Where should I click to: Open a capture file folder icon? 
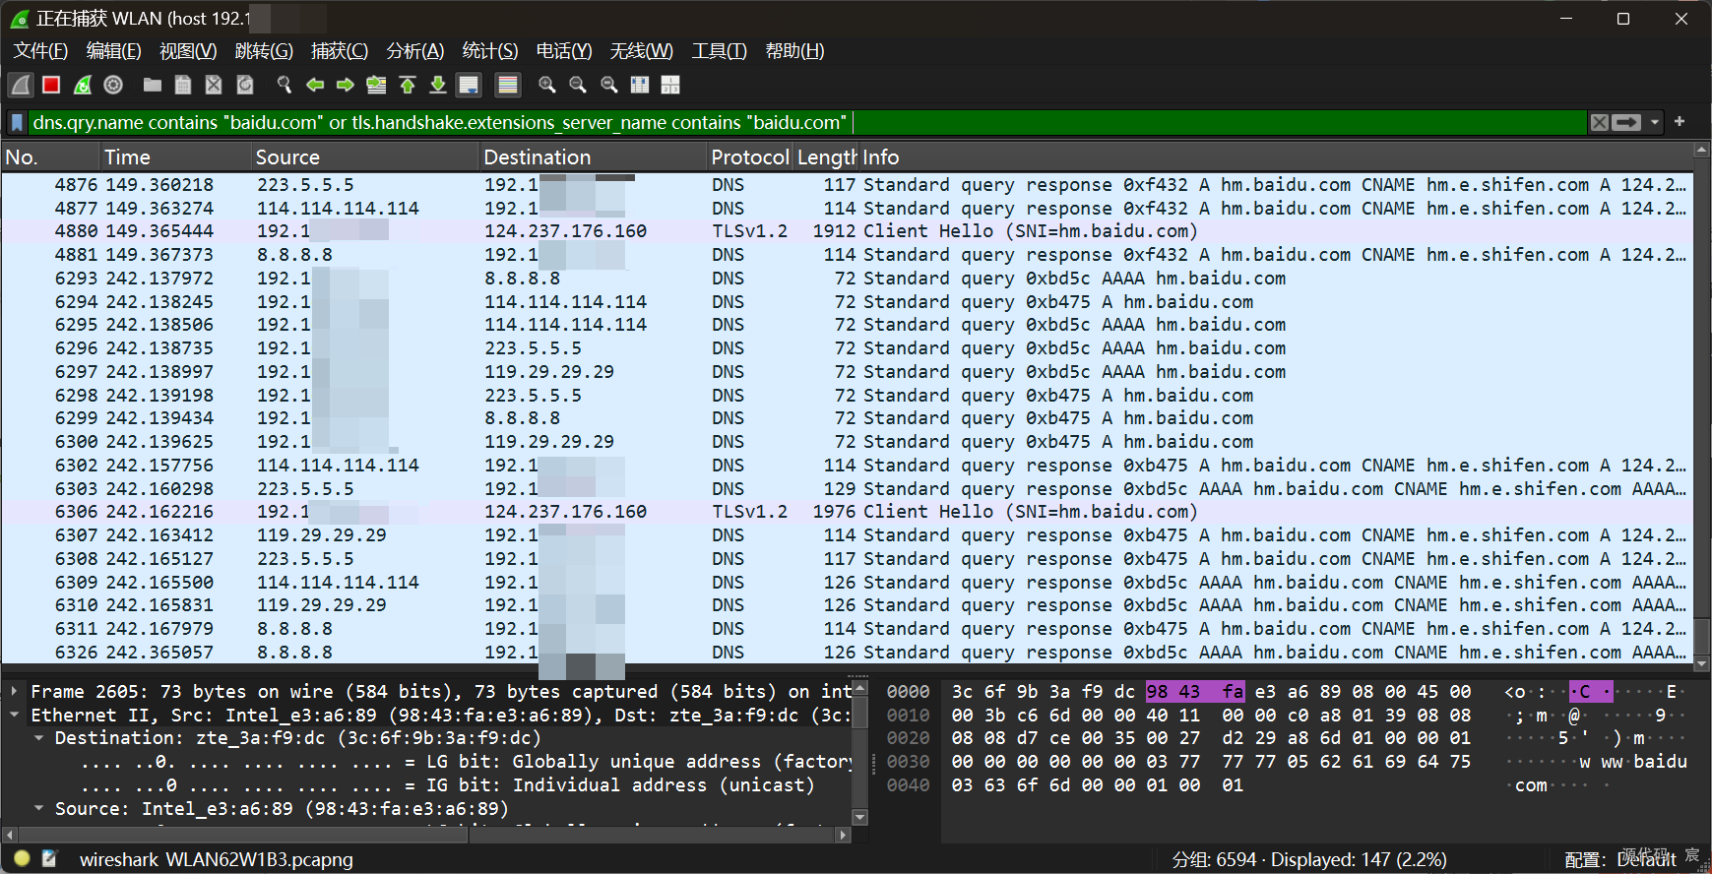[x=152, y=85]
